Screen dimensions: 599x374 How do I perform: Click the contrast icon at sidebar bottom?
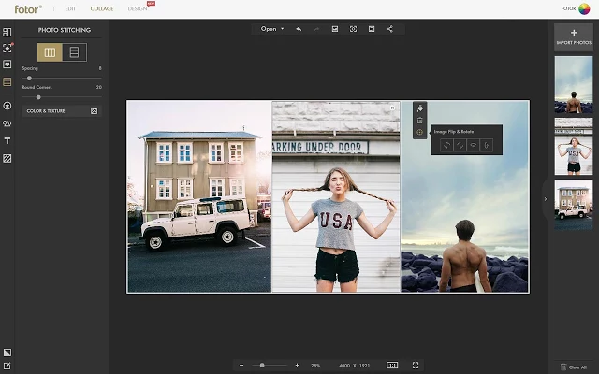[7, 352]
